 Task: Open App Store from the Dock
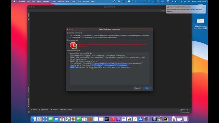(141, 119)
